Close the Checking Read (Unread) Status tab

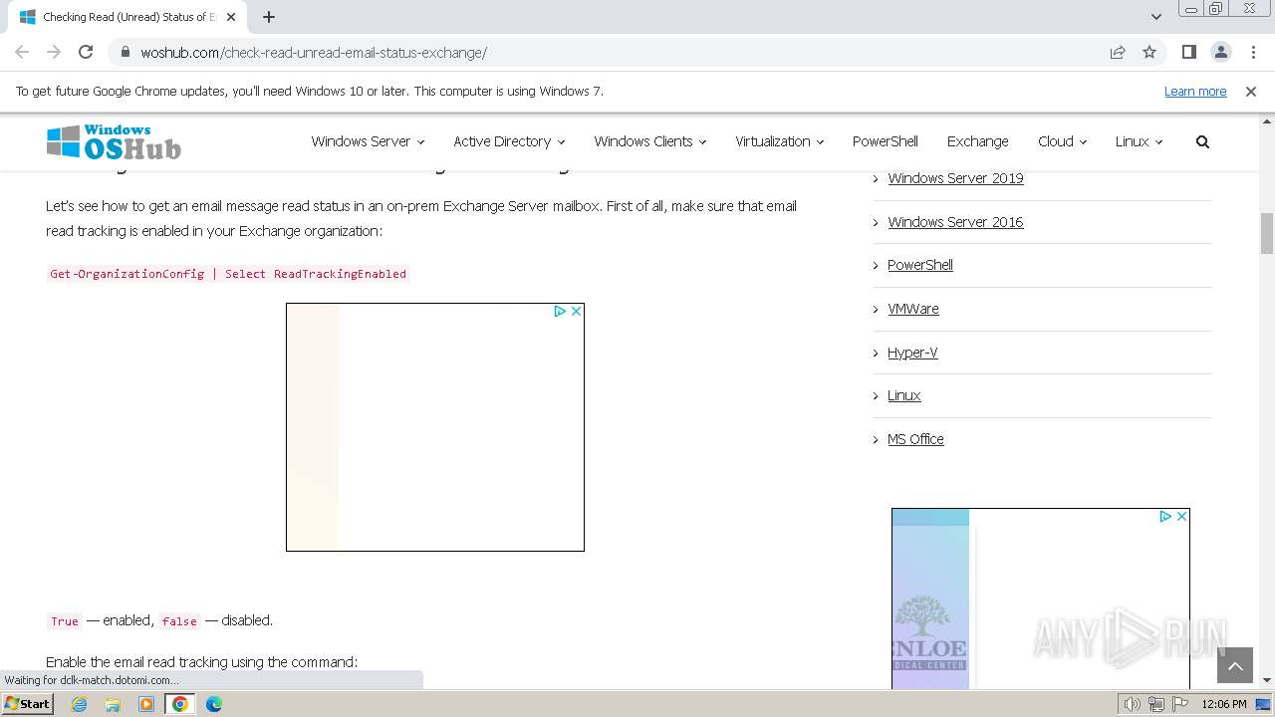tap(231, 17)
